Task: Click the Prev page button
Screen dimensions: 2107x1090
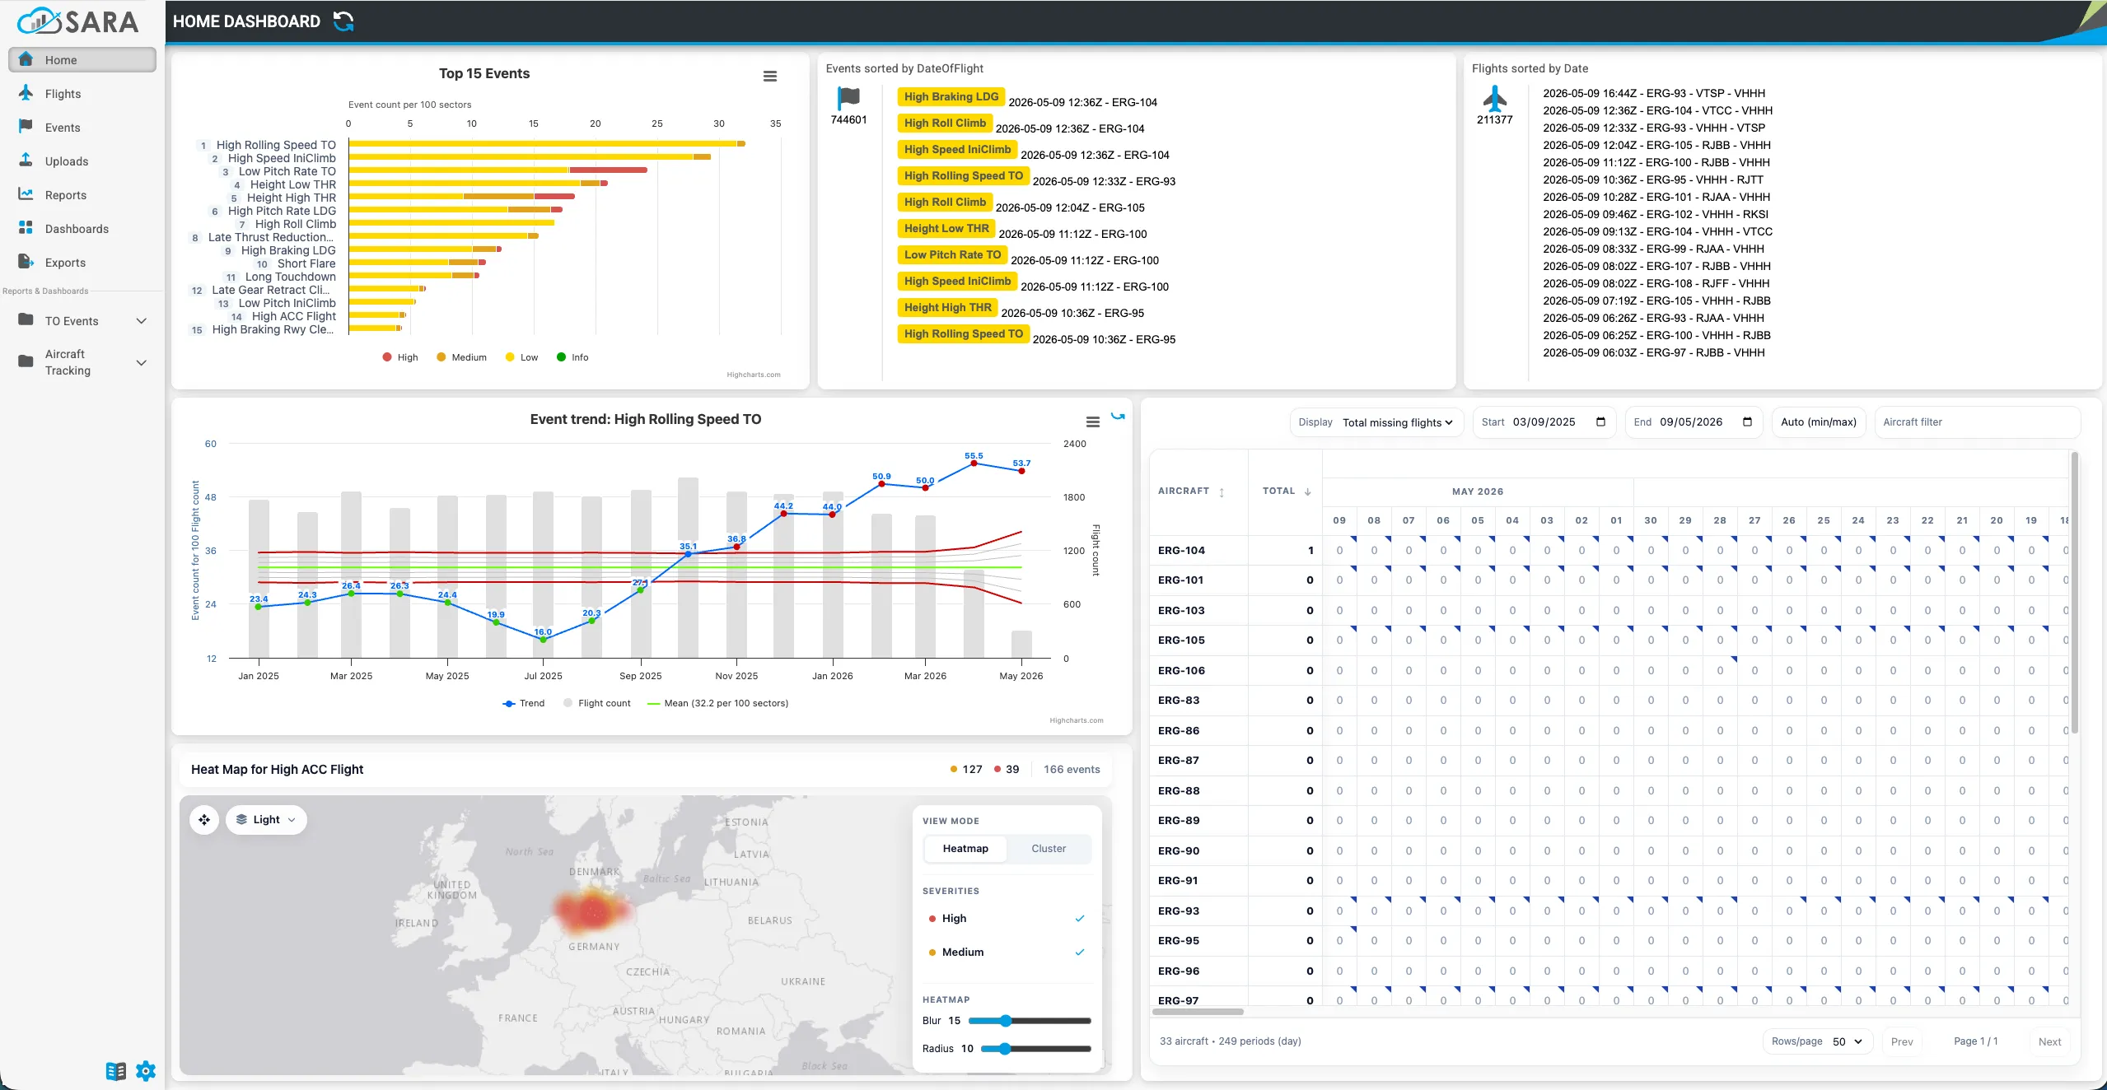Action: coord(1901,1041)
